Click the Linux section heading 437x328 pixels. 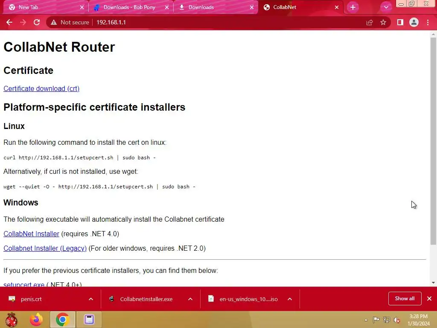(x=14, y=126)
